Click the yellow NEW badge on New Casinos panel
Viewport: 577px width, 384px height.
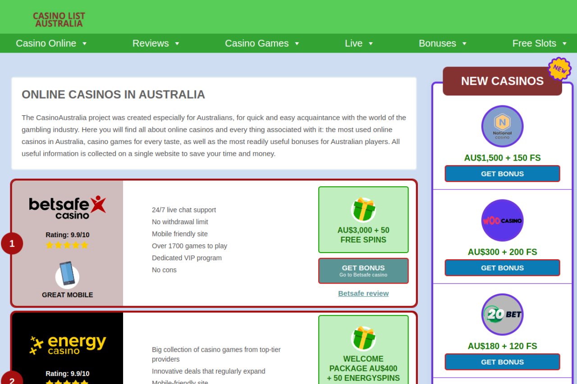click(x=559, y=69)
